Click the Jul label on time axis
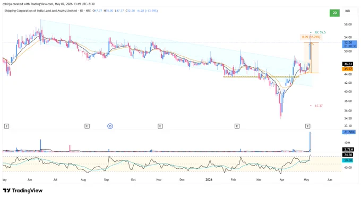Image resolution: width=361 pixels, height=198 pixels. [x=55, y=179]
